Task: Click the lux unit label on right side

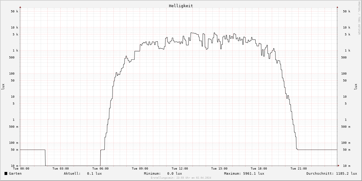Action: coord(356,87)
